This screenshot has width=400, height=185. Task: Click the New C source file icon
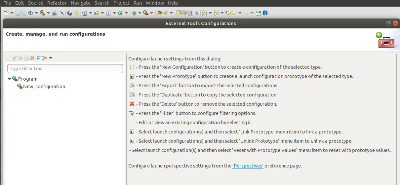(x=108, y=13)
